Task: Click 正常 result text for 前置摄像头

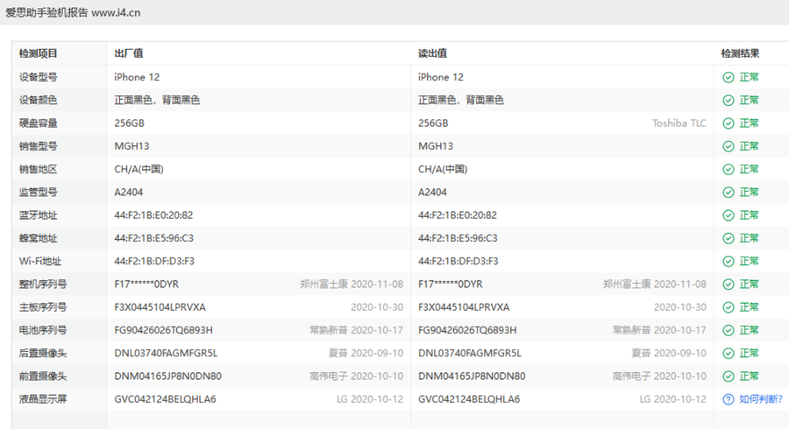Action: 749,376
